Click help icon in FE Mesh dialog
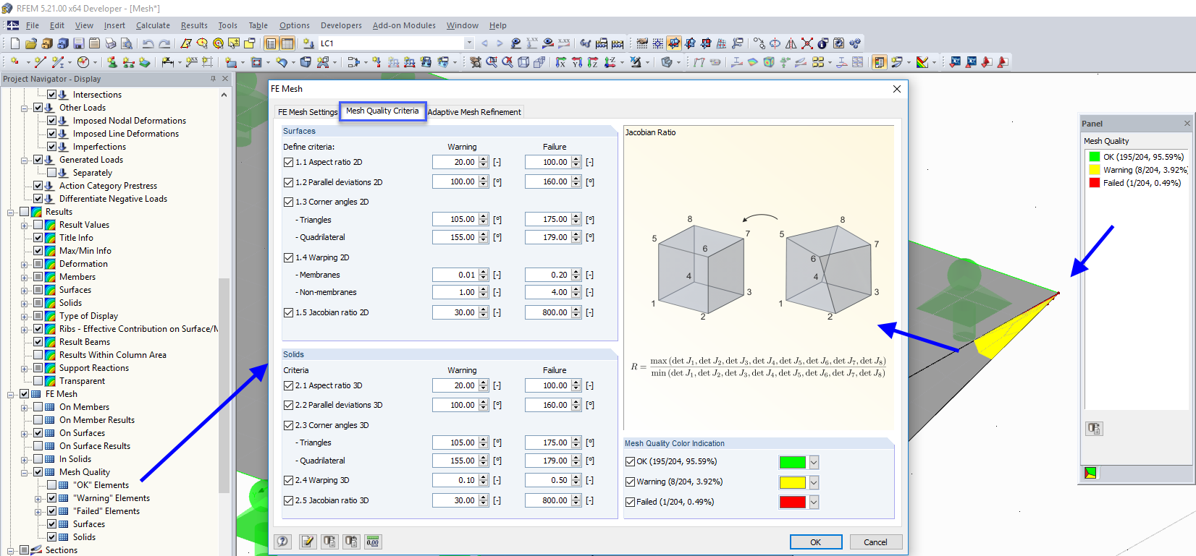 [283, 542]
